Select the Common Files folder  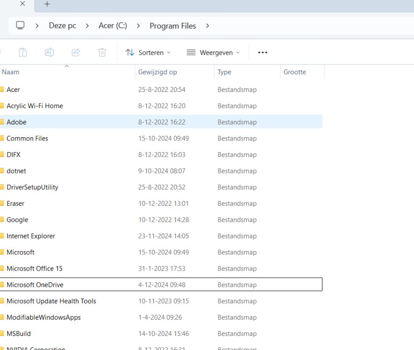[x=27, y=139]
